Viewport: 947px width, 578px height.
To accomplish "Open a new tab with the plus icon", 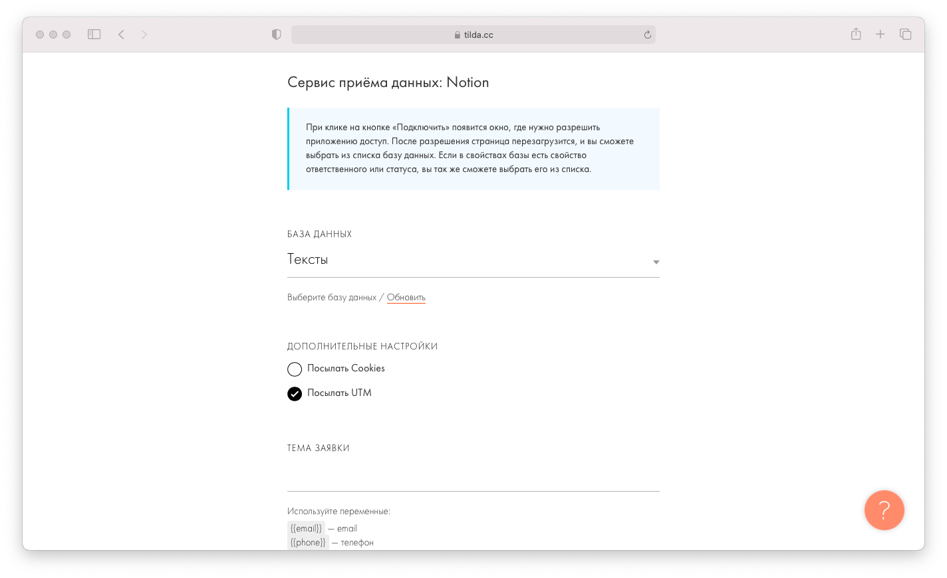I will (880, 35).
